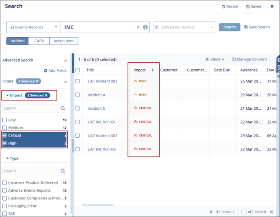Click Save Search
This screenshot has height=217, width=280.
[256, 27]
